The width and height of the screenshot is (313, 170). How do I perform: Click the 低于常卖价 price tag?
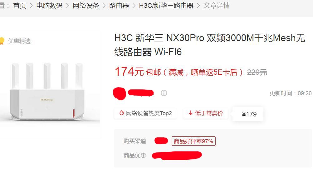click(x=205, y=113)
